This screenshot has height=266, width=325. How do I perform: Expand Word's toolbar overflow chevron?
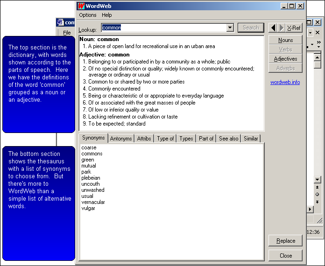[319, 42]
